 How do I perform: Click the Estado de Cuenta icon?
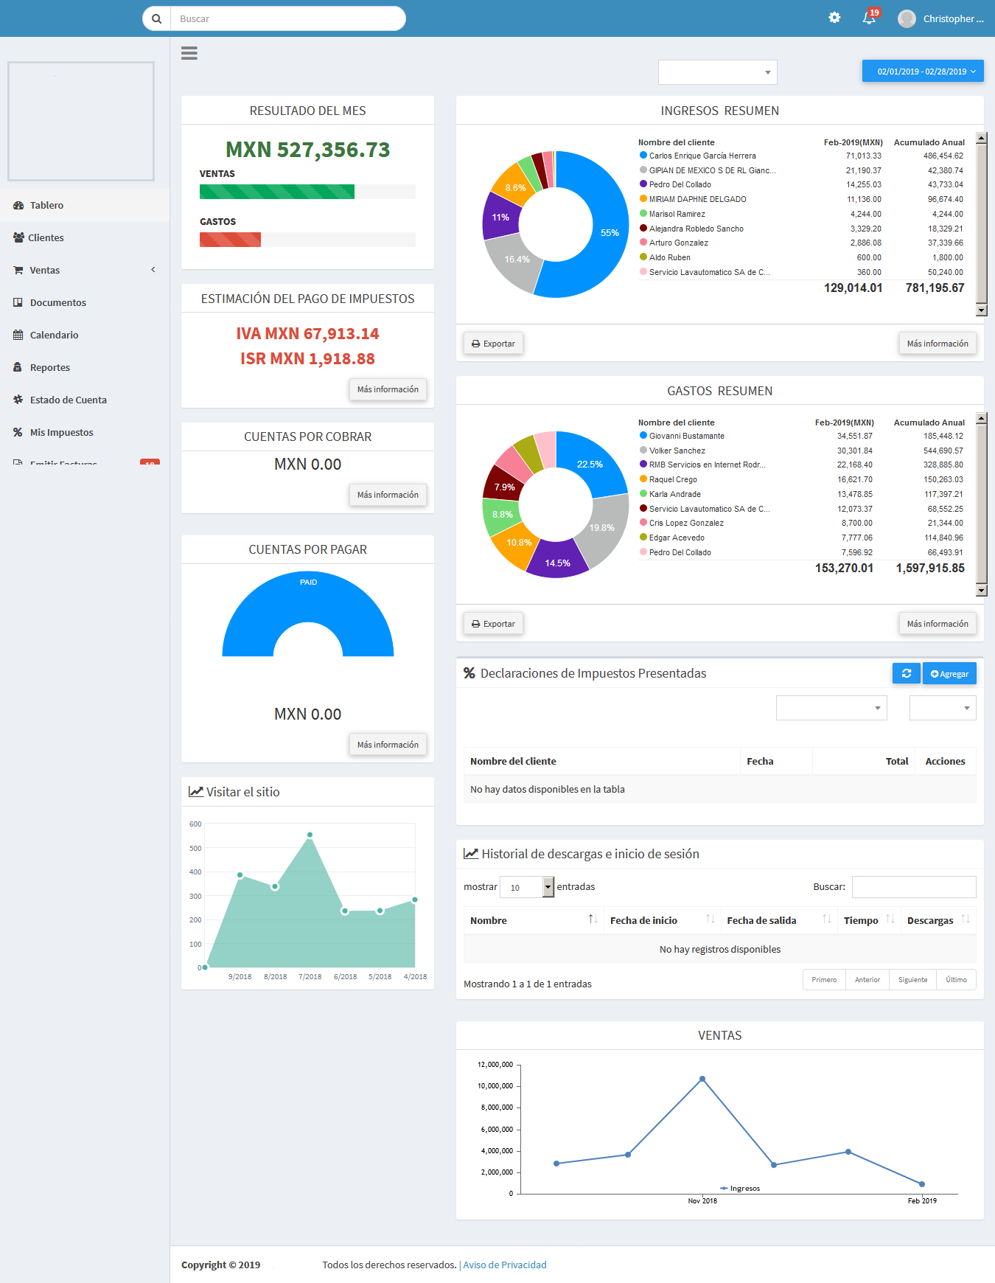click(18, 400)
